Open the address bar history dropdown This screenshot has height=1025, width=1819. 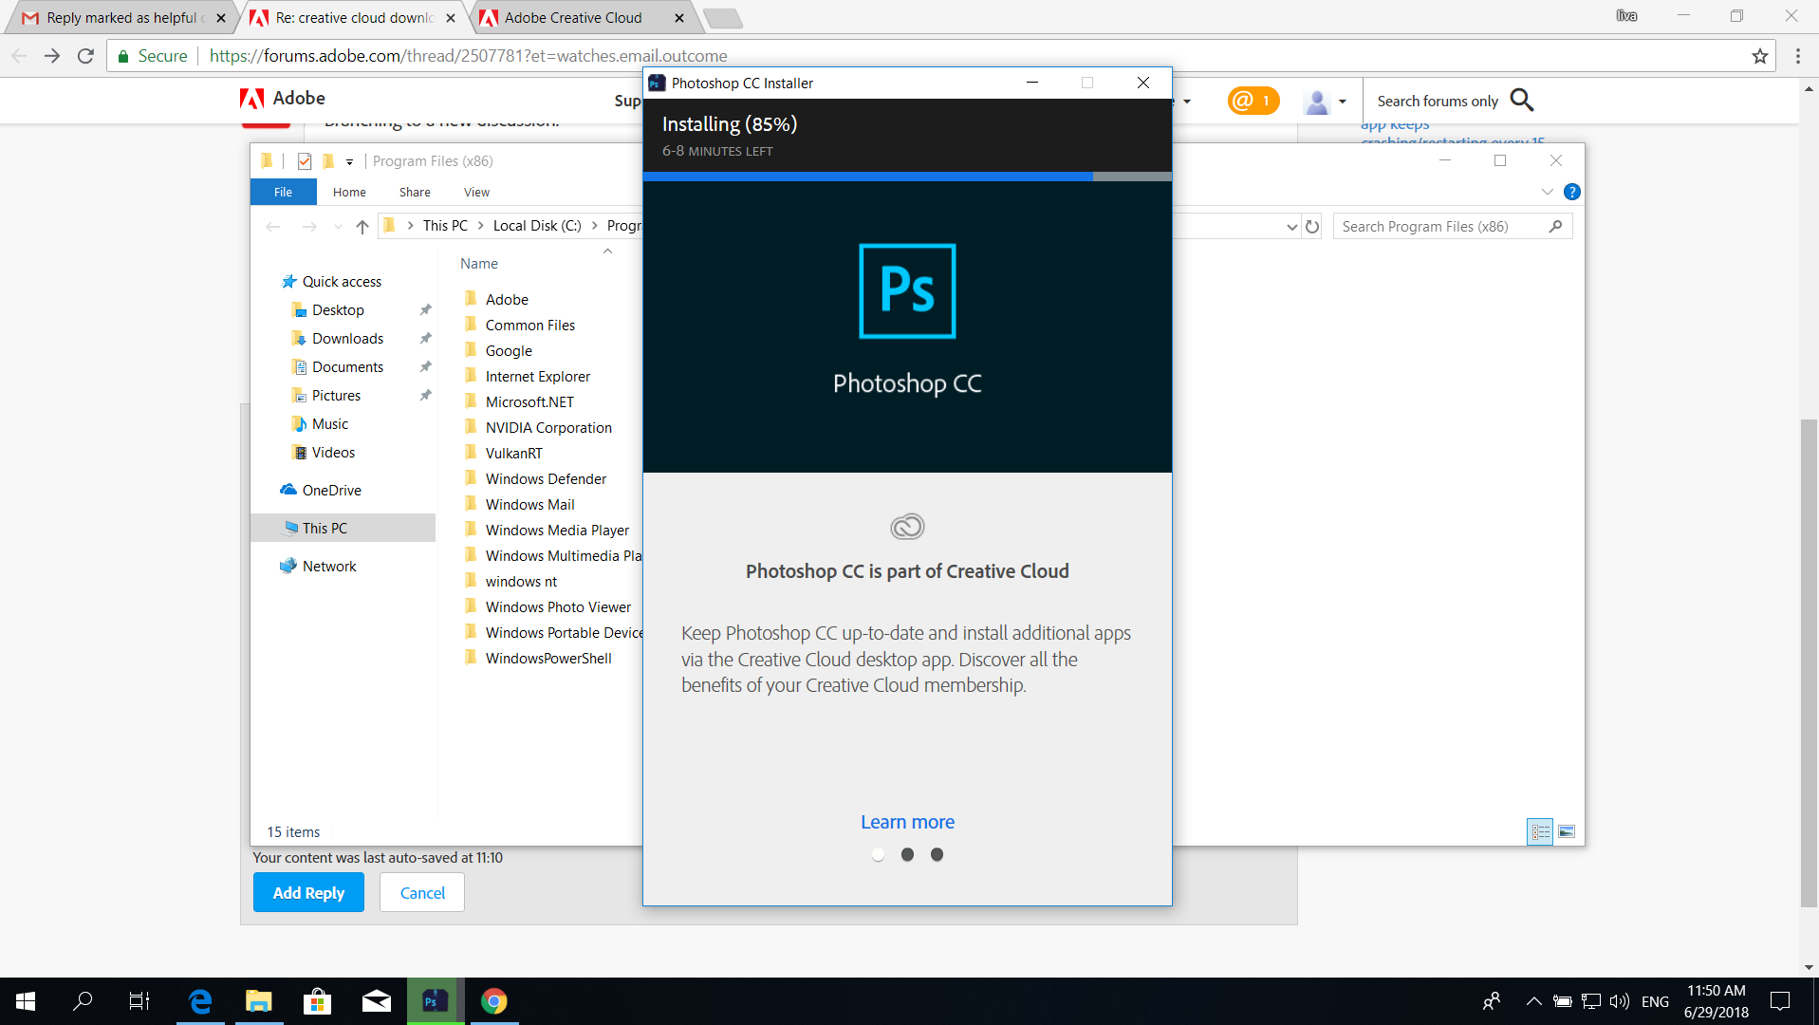(1291, 227)
